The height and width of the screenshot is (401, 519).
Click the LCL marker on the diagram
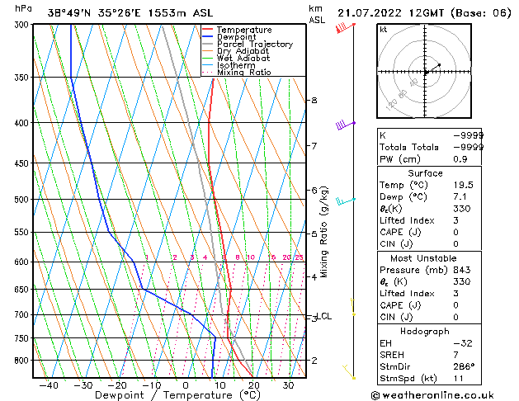[324, 316]
